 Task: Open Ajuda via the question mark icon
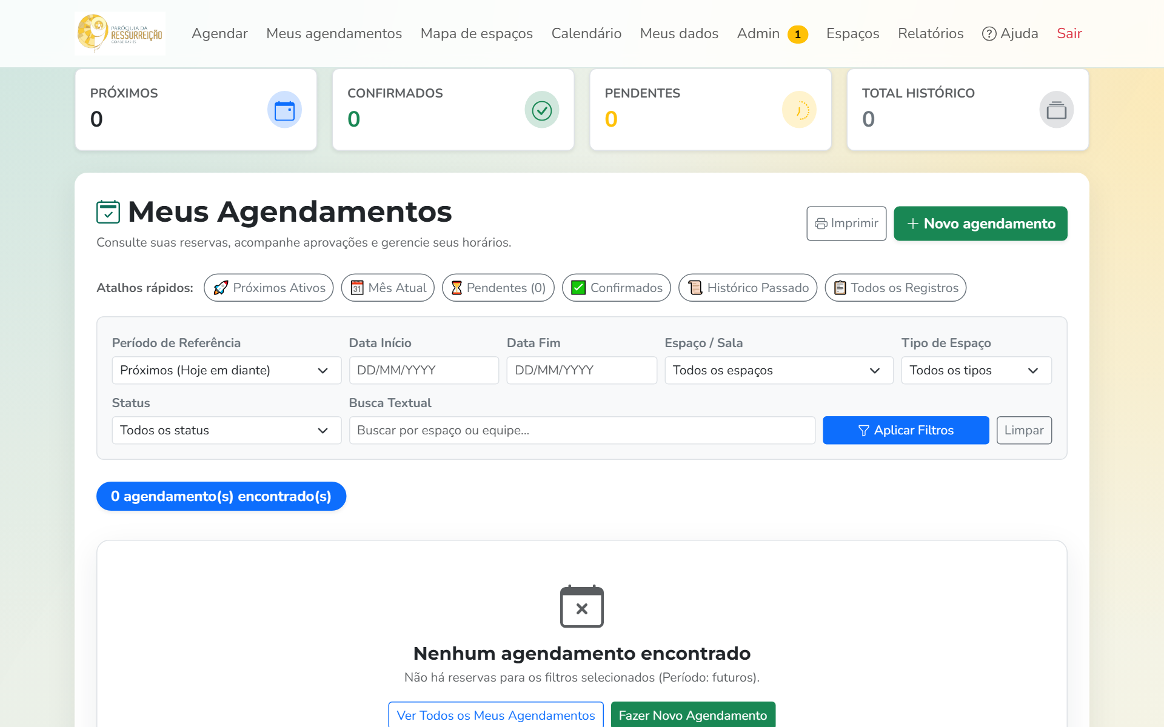[989, 34]
